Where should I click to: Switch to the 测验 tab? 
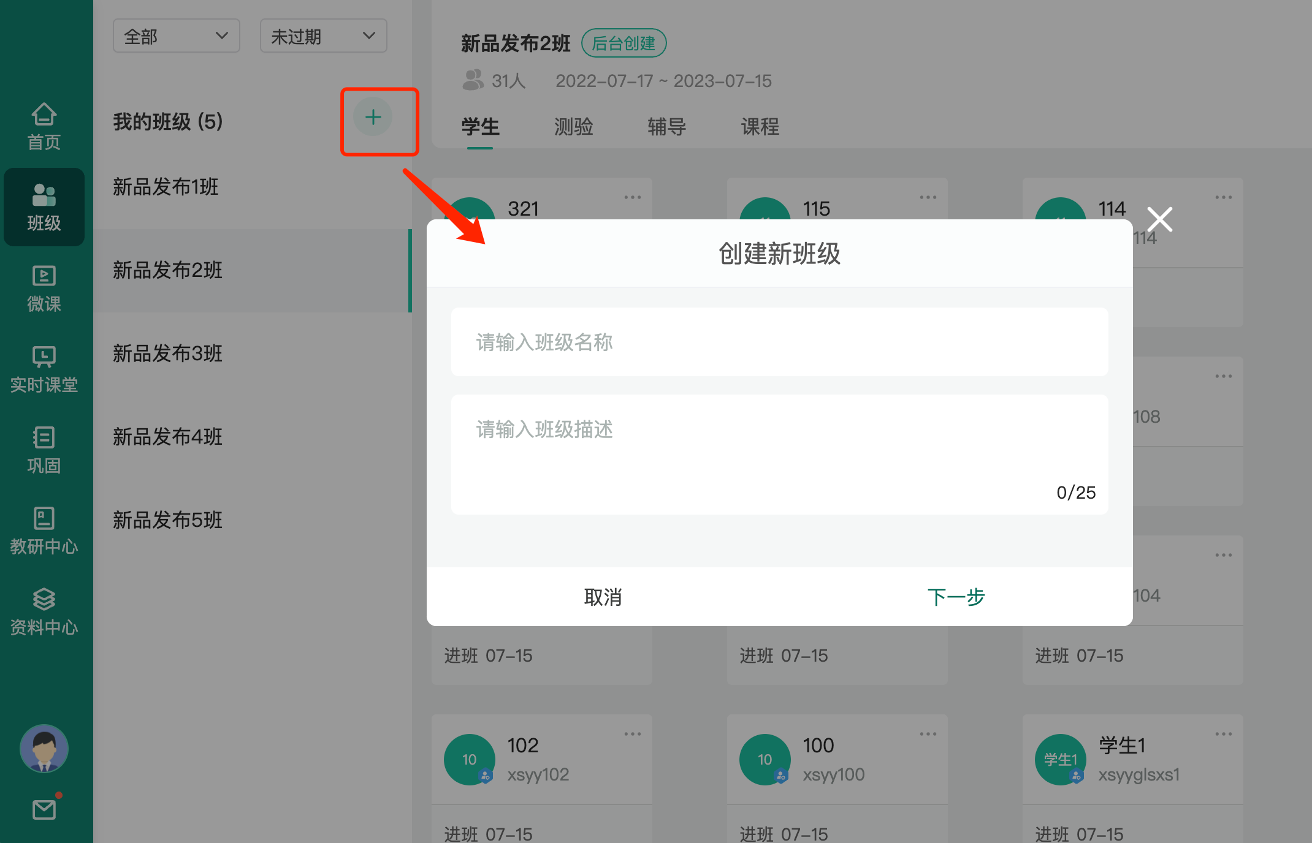tap(574, 127)
